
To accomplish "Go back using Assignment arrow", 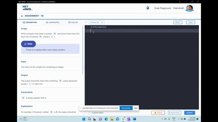I will [x=22, y=16].
